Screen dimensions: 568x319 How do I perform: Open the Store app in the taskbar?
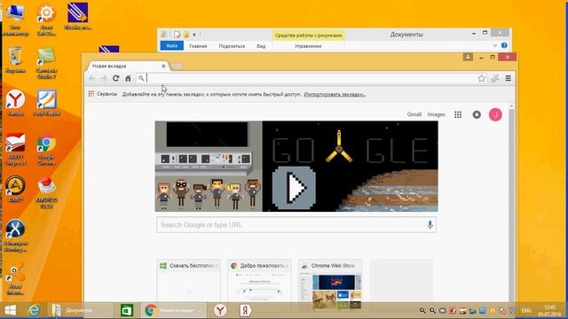[126, 310]
